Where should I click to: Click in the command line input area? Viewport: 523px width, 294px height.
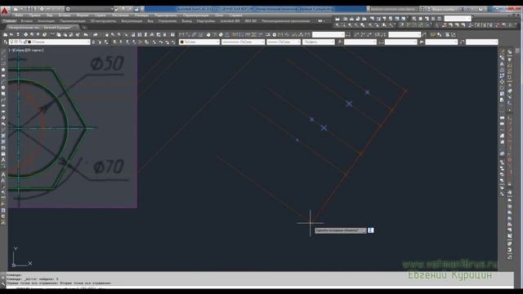click(260, 287)
